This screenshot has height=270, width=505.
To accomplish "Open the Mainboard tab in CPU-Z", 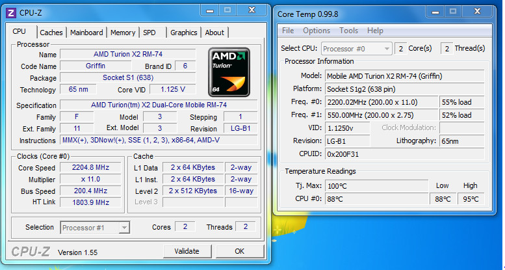I will (x=86, y=33).
